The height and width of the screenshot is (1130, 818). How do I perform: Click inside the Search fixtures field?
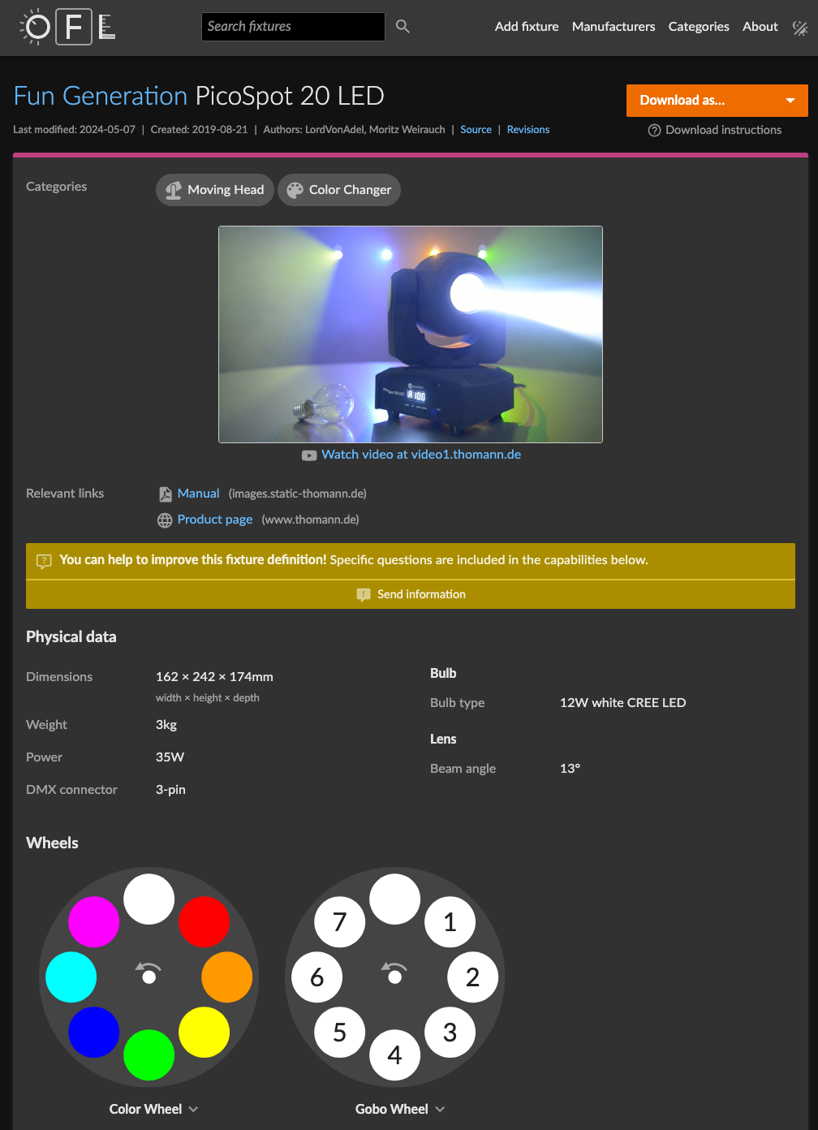click(x=293, y=27)
